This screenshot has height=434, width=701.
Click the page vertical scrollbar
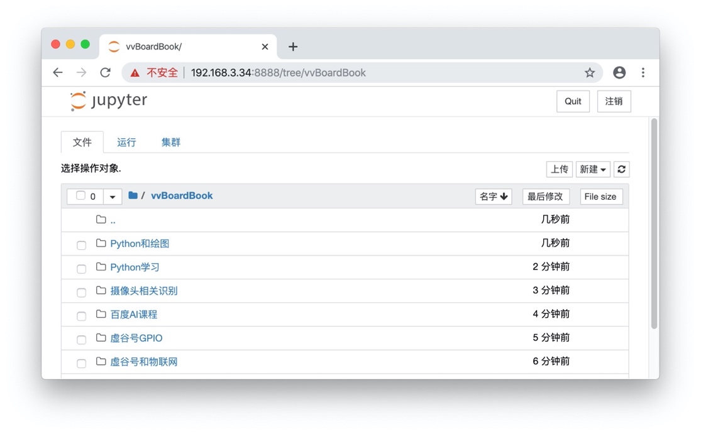(x=654, y=223)
